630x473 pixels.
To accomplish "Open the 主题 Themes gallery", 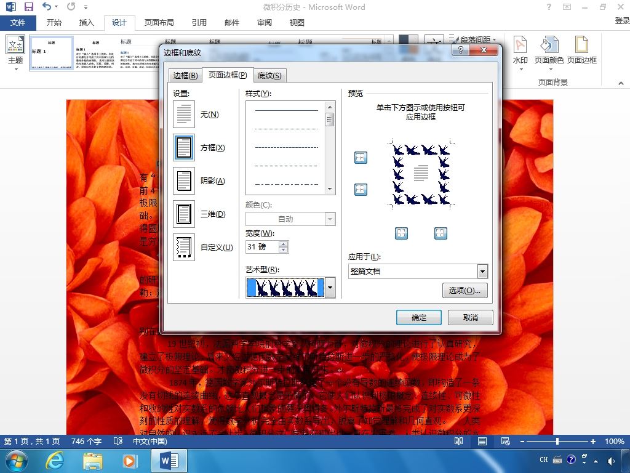I will (x=15, y=52).
